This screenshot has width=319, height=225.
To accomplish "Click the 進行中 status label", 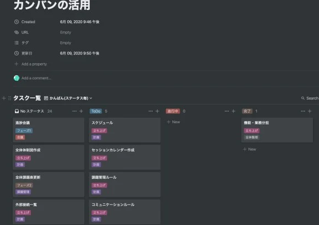I will (173, 111).
